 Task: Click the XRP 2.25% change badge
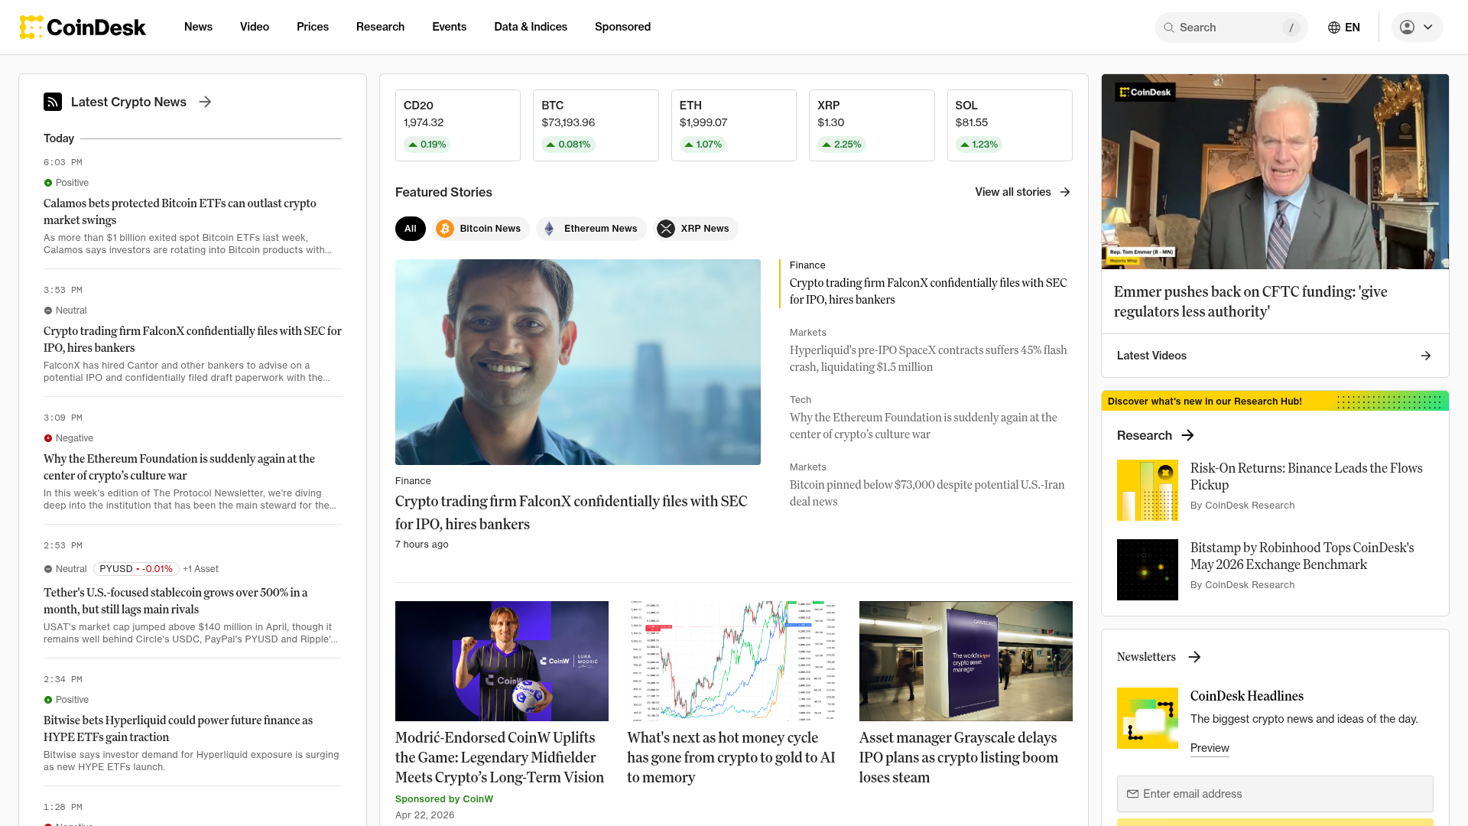click(841, 145)
